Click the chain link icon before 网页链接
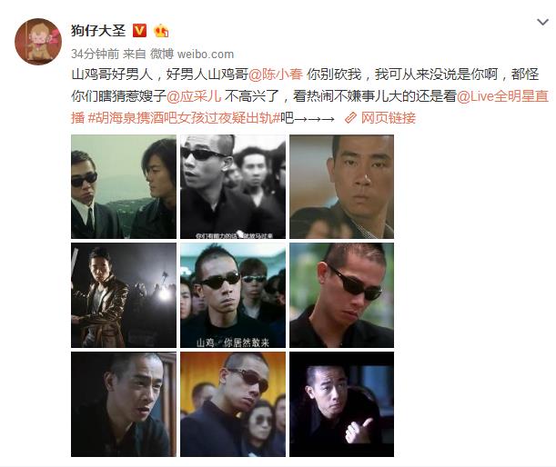 [350, 118]
